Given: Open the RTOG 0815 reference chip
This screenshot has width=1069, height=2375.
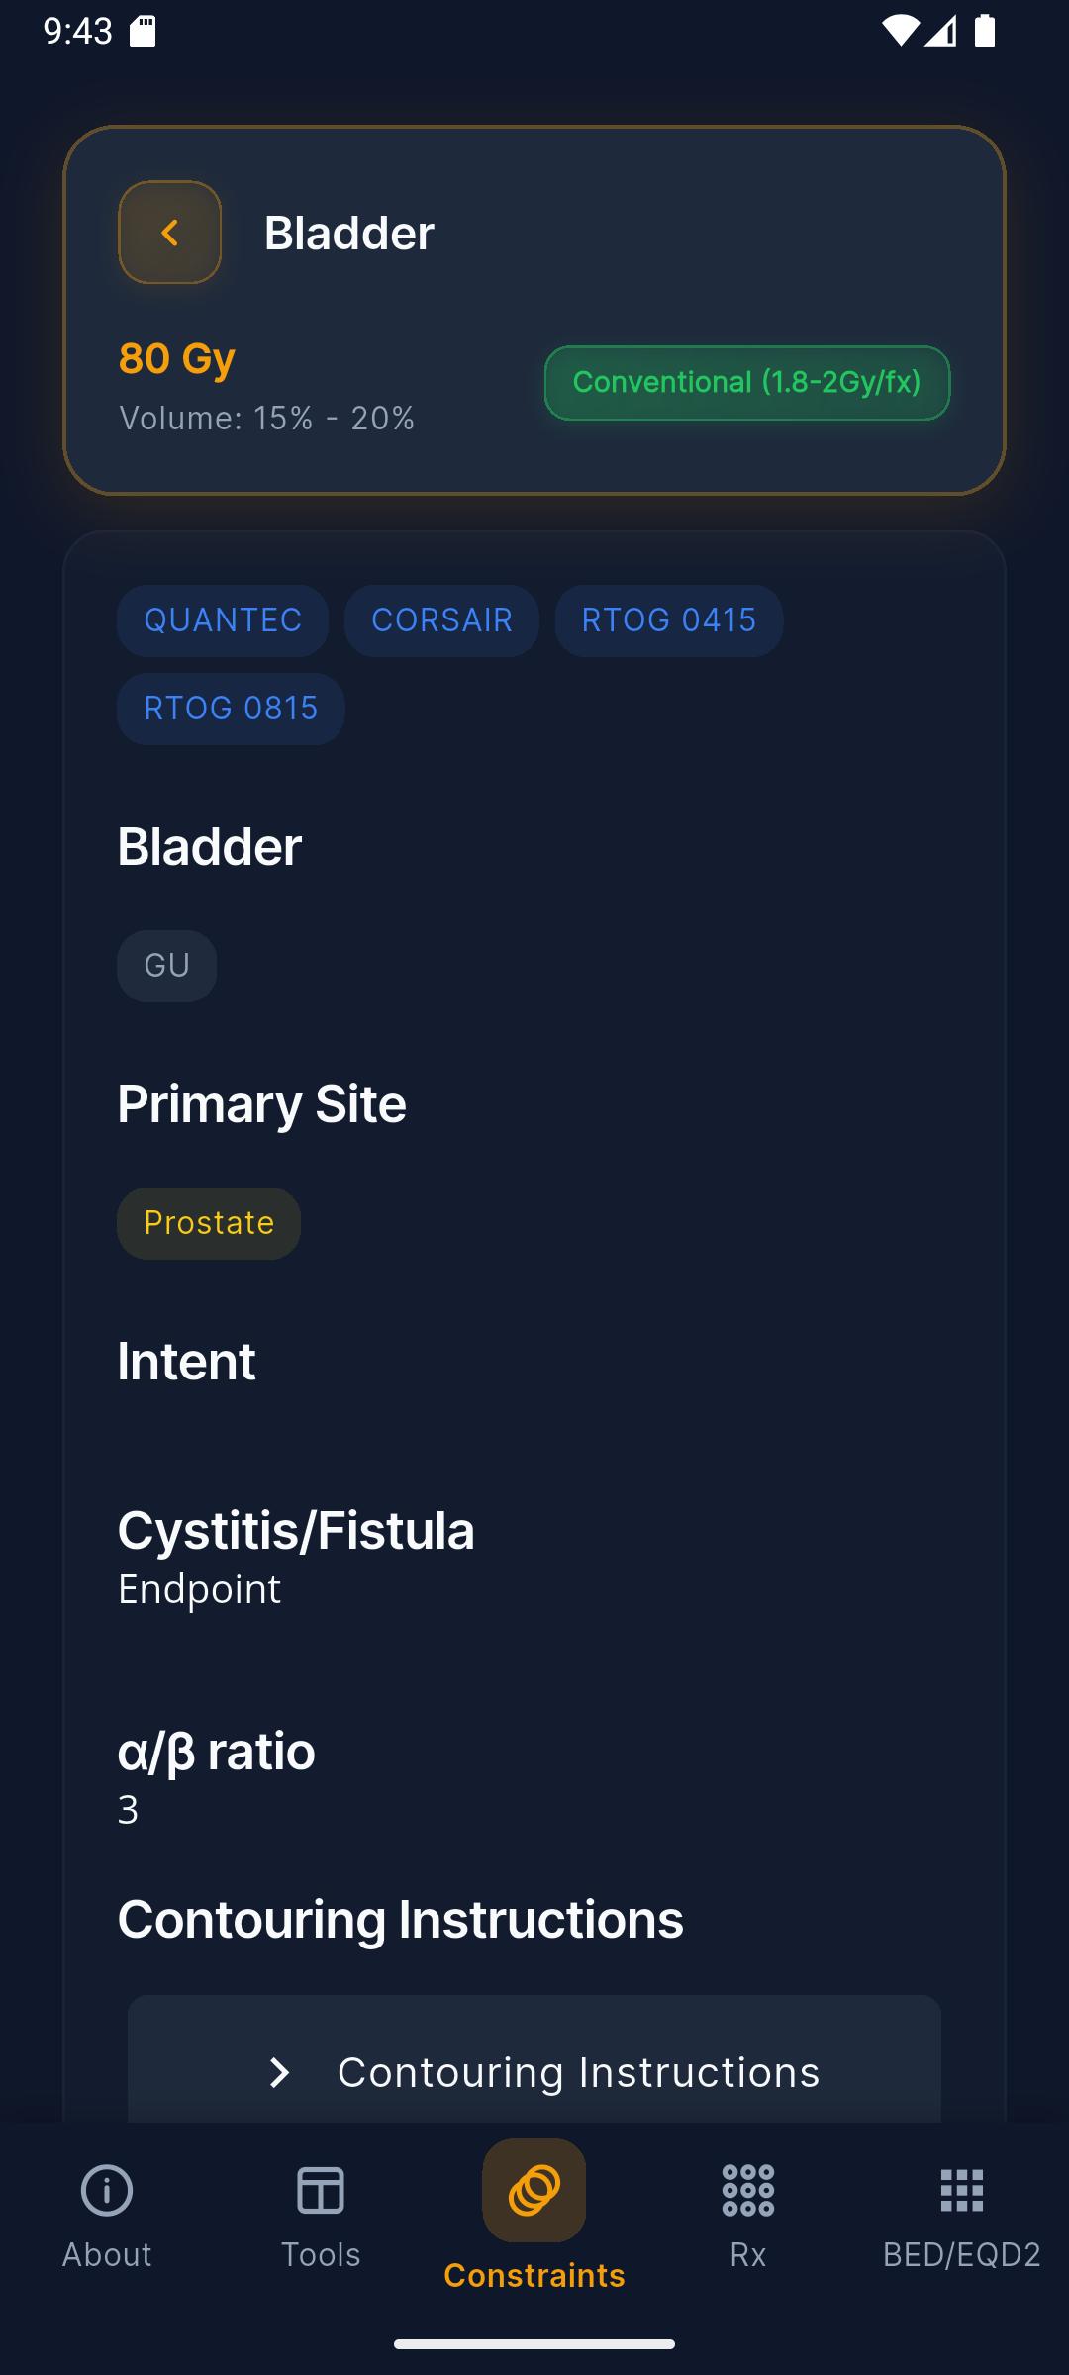Looking at the screenshot, I should (x=231, y=709).
